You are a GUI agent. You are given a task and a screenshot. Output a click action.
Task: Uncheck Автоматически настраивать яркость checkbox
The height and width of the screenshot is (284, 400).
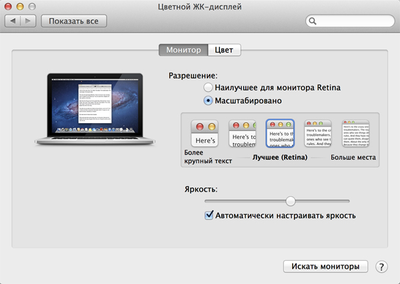tap(209, 215)
